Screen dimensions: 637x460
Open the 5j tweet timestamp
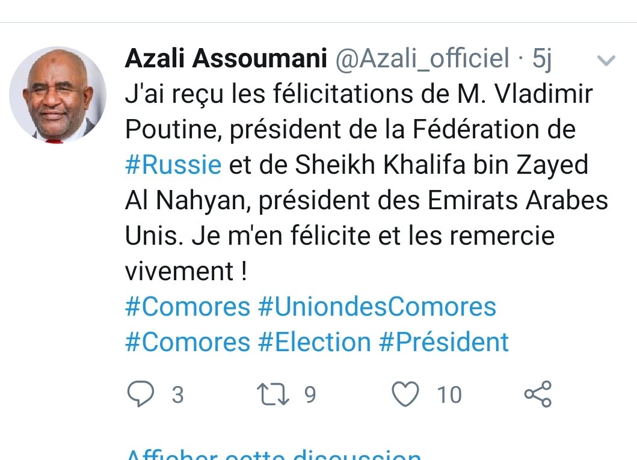542,58
